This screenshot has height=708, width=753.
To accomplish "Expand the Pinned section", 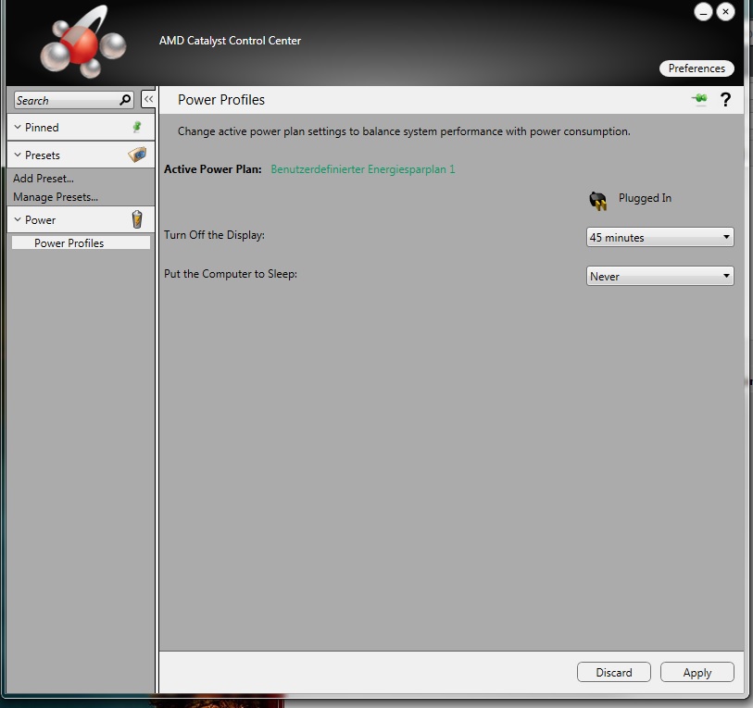I will pyautogui.click(x=18, y=127).
